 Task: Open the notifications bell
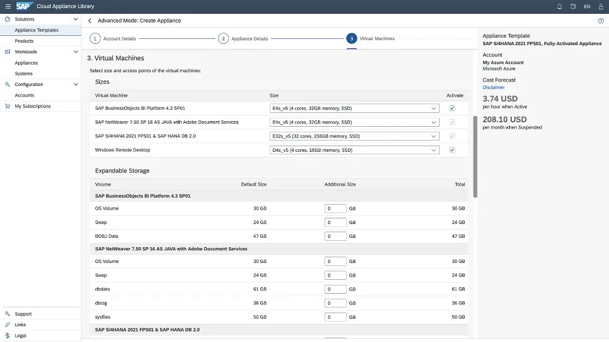point(559,6)
